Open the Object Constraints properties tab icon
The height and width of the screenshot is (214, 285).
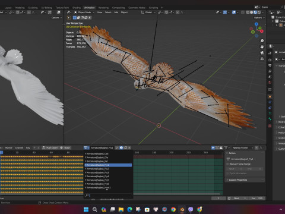tap(270, 108)
